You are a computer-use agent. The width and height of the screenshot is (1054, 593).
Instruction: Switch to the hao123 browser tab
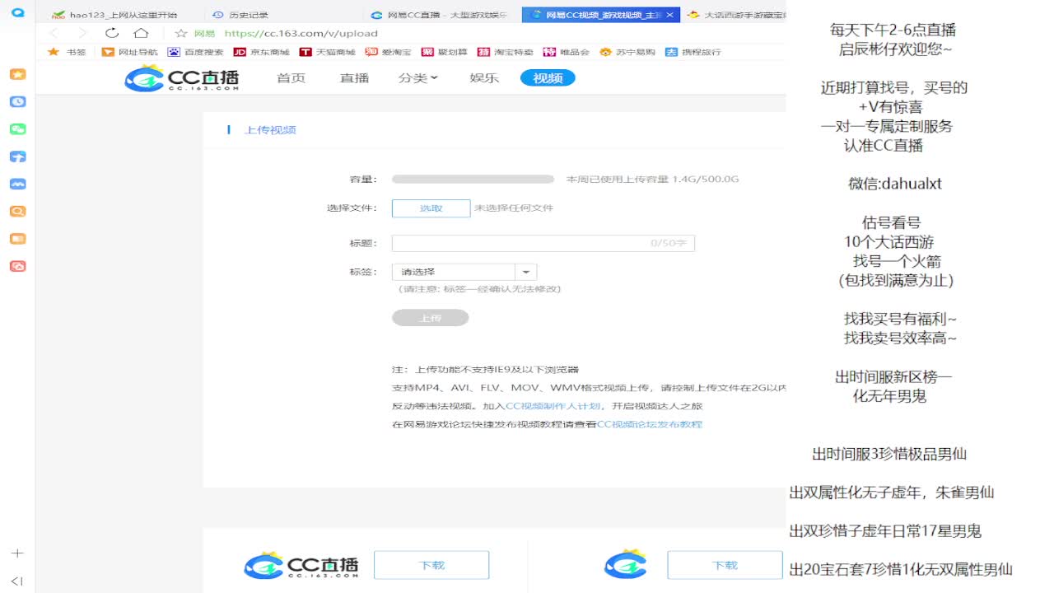point(115,15)
